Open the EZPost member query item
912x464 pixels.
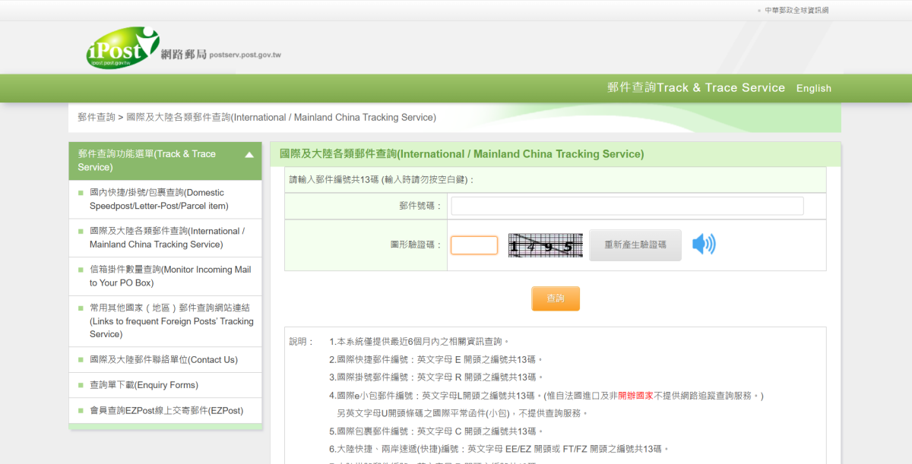(x=166, y=411)
